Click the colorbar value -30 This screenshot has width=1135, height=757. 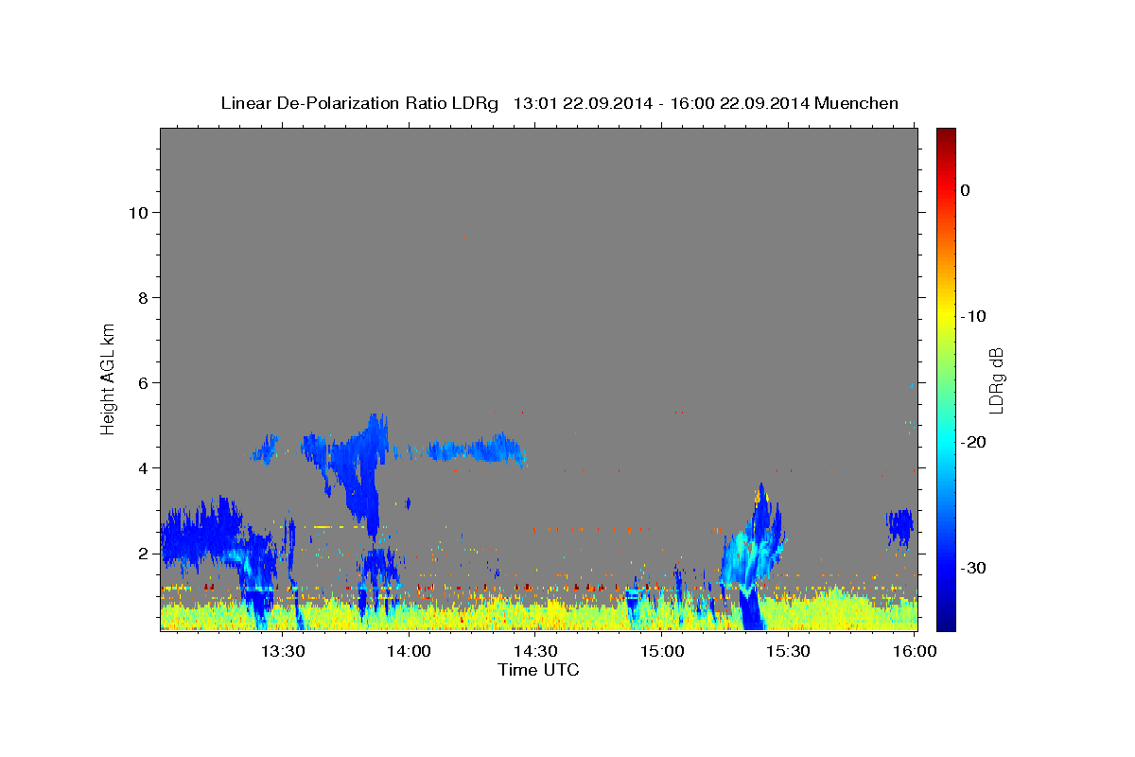[974, 568]
